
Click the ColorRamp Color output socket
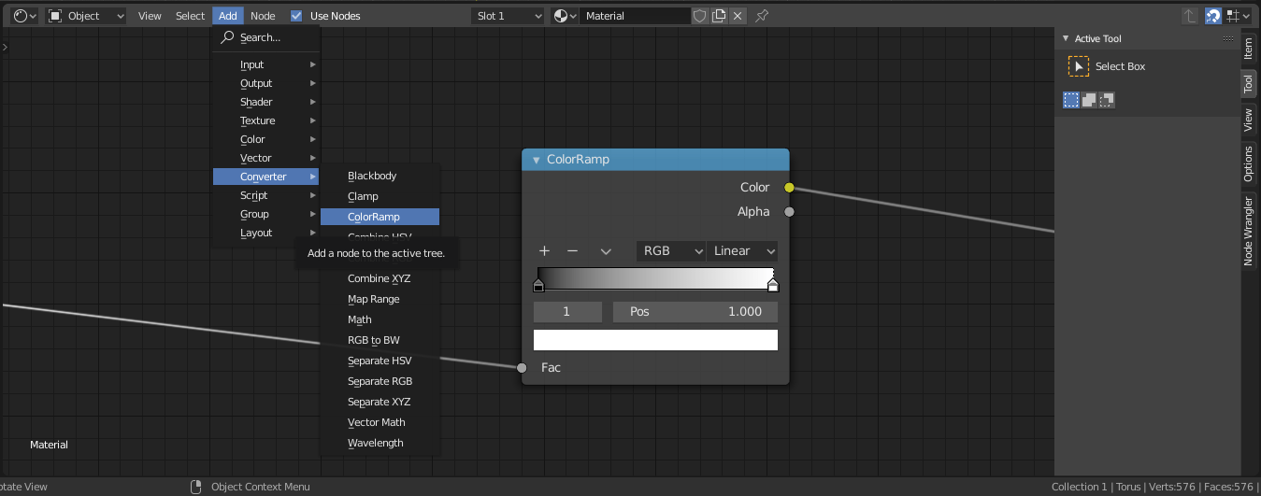click(x=789, y=188)
